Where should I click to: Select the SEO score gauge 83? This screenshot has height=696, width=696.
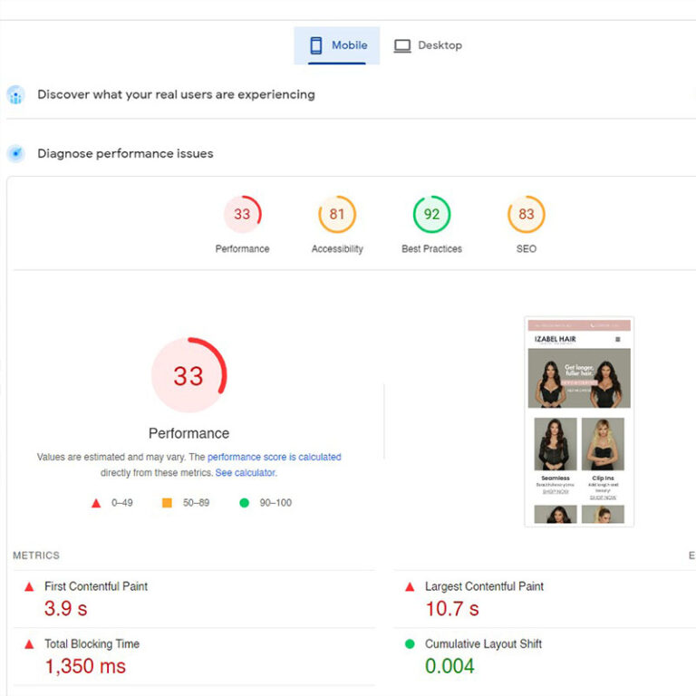527,215
